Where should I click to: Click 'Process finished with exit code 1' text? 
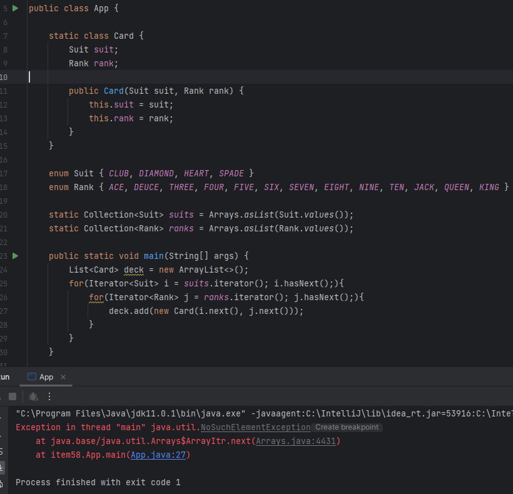98,482
